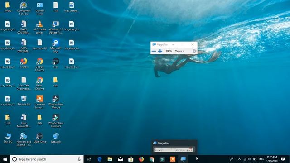The width and height of the screenshot is (290, 163).
Task: Click the 'Type here to search' box
Action: [47, 159]
